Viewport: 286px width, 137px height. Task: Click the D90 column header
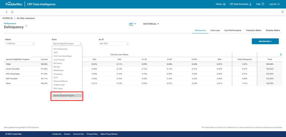[x=119, y=59]
